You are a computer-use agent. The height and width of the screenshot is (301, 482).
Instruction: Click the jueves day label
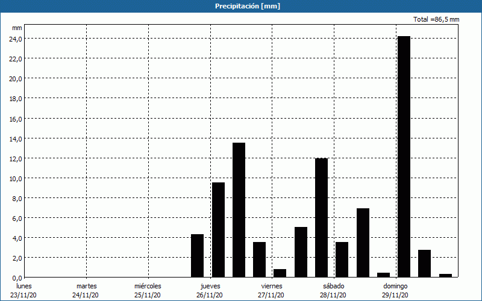pyautogui.click(x=210, y=287)
